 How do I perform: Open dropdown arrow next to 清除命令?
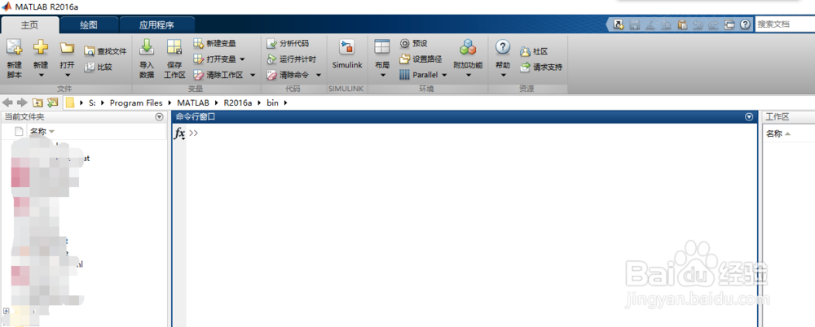pyautogui.click(x=318, y=75)
